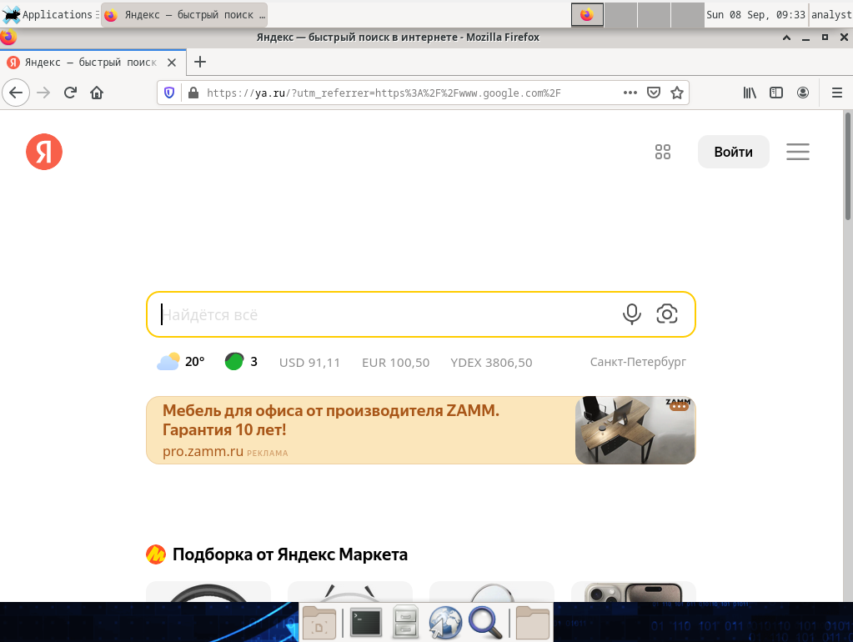The width and height of the screenshot is (853, 642).
Task: Open the analyst user menu
Action: [x=831, y=15]
